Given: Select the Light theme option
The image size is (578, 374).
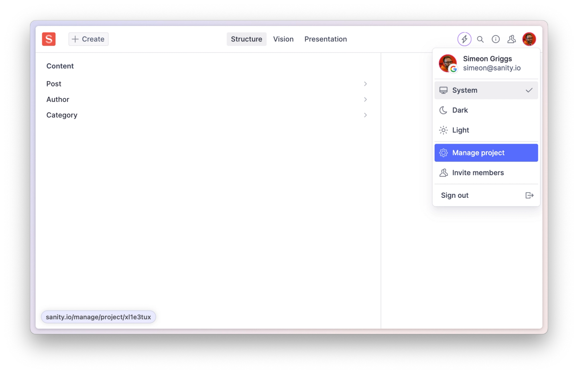Looking at the screenshot, I should pyautogui.click(x=461, y=130).
